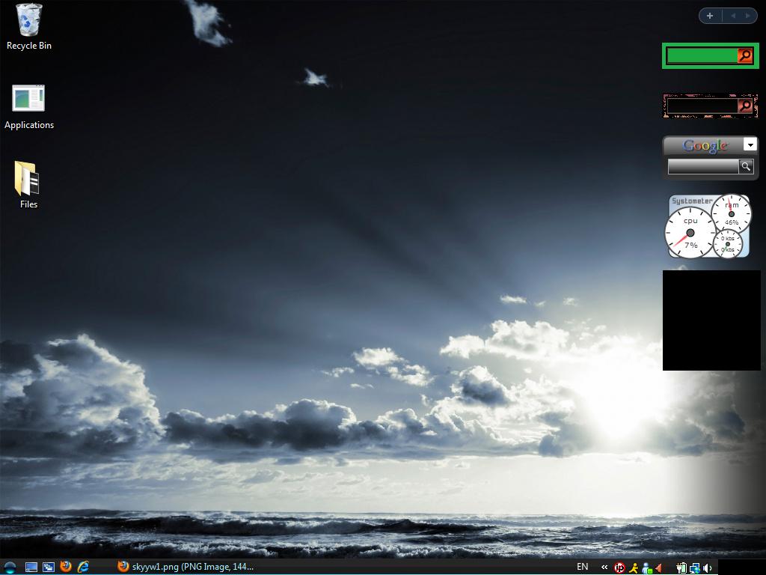Screen dimensions: 766x575
Task: Launch Internet Explorer from quick launch
Action: click(x=83, y=567)
